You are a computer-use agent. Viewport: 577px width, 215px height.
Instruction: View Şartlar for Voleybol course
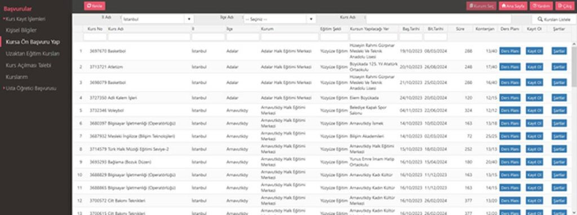pyautogui.click(x=559, y=110)
